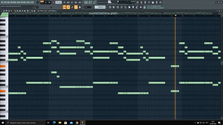
Task: Select the Playback speaker tool in piano roll
Action: click(35, 11)
